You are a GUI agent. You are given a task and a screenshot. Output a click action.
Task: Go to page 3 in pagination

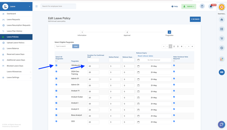[178, 47]
